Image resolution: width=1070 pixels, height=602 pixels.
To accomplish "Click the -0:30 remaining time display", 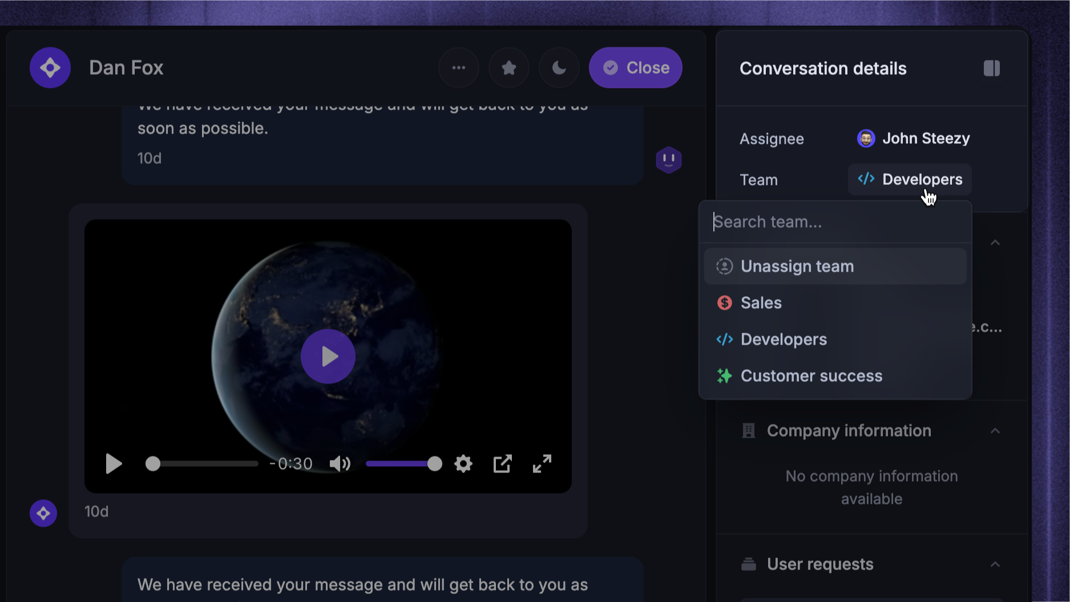I will [x=291, y=464].
